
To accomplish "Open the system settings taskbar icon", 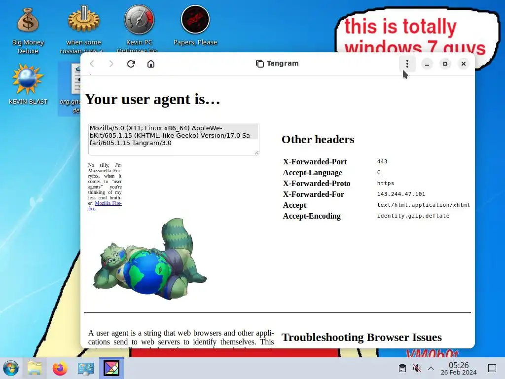I will [85, 368].
